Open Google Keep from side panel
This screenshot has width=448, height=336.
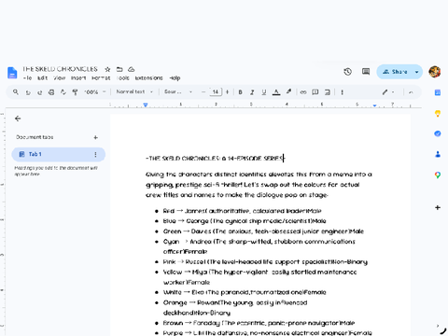coord(438,113)
